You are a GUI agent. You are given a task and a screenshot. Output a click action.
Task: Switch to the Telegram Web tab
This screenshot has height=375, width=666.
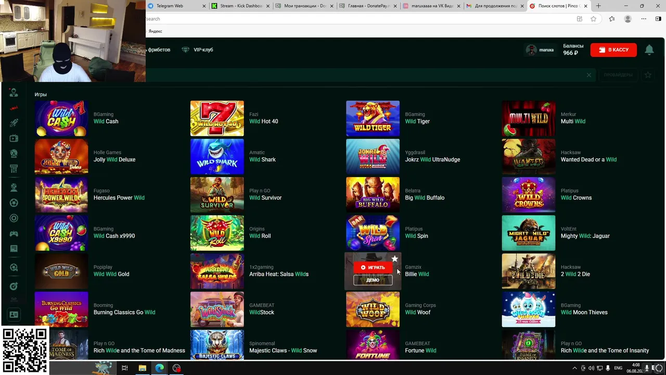click(x=176, y=6)
